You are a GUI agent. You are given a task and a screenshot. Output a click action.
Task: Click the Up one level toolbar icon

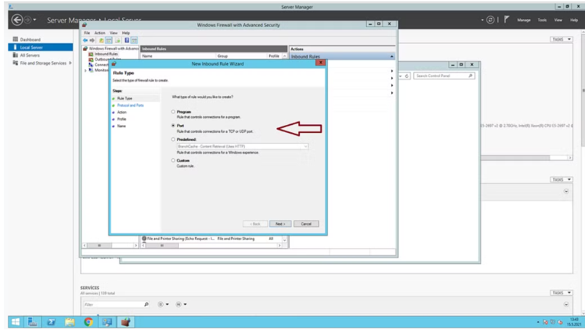click(101, 40)
